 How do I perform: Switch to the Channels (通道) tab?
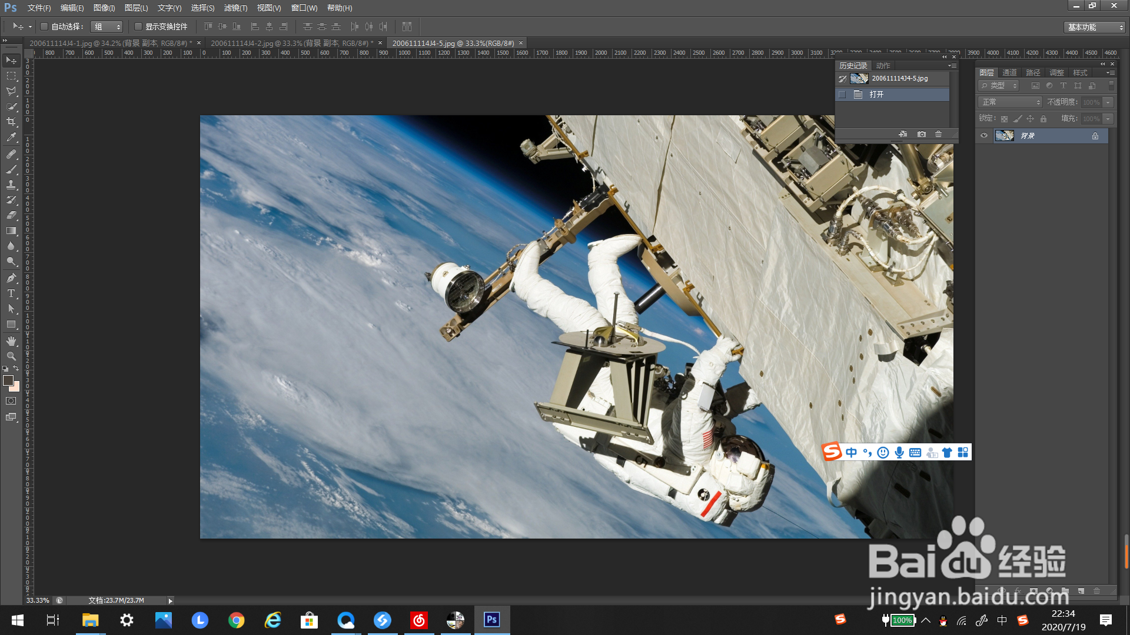coord(1009,72)
